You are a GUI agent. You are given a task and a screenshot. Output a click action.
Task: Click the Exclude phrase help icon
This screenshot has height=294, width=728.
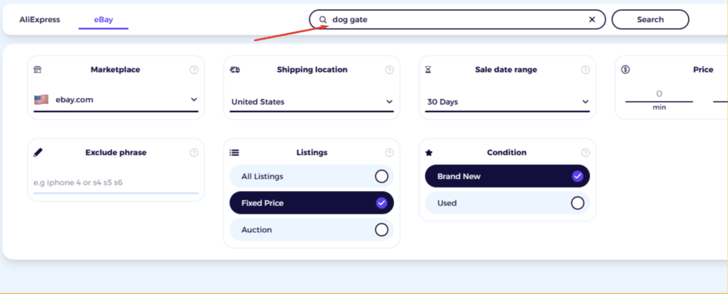coord(193,153)
